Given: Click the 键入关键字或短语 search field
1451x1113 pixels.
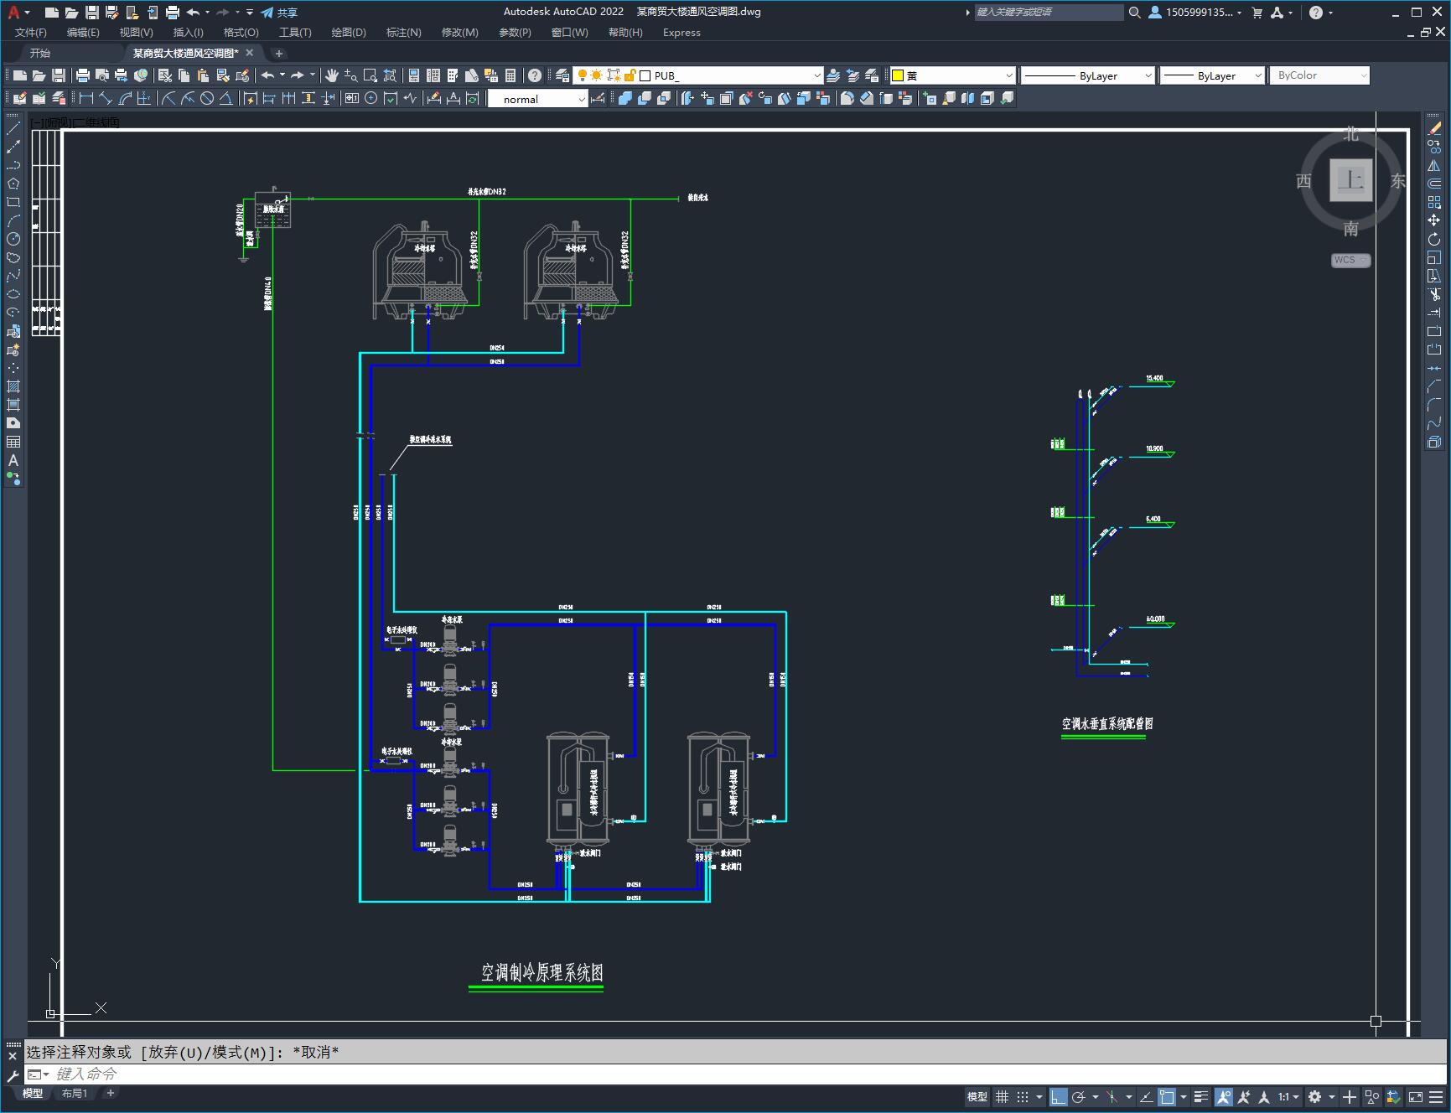Looking at the screenshot, I should pyautogui.click(x=1049, y=13).
